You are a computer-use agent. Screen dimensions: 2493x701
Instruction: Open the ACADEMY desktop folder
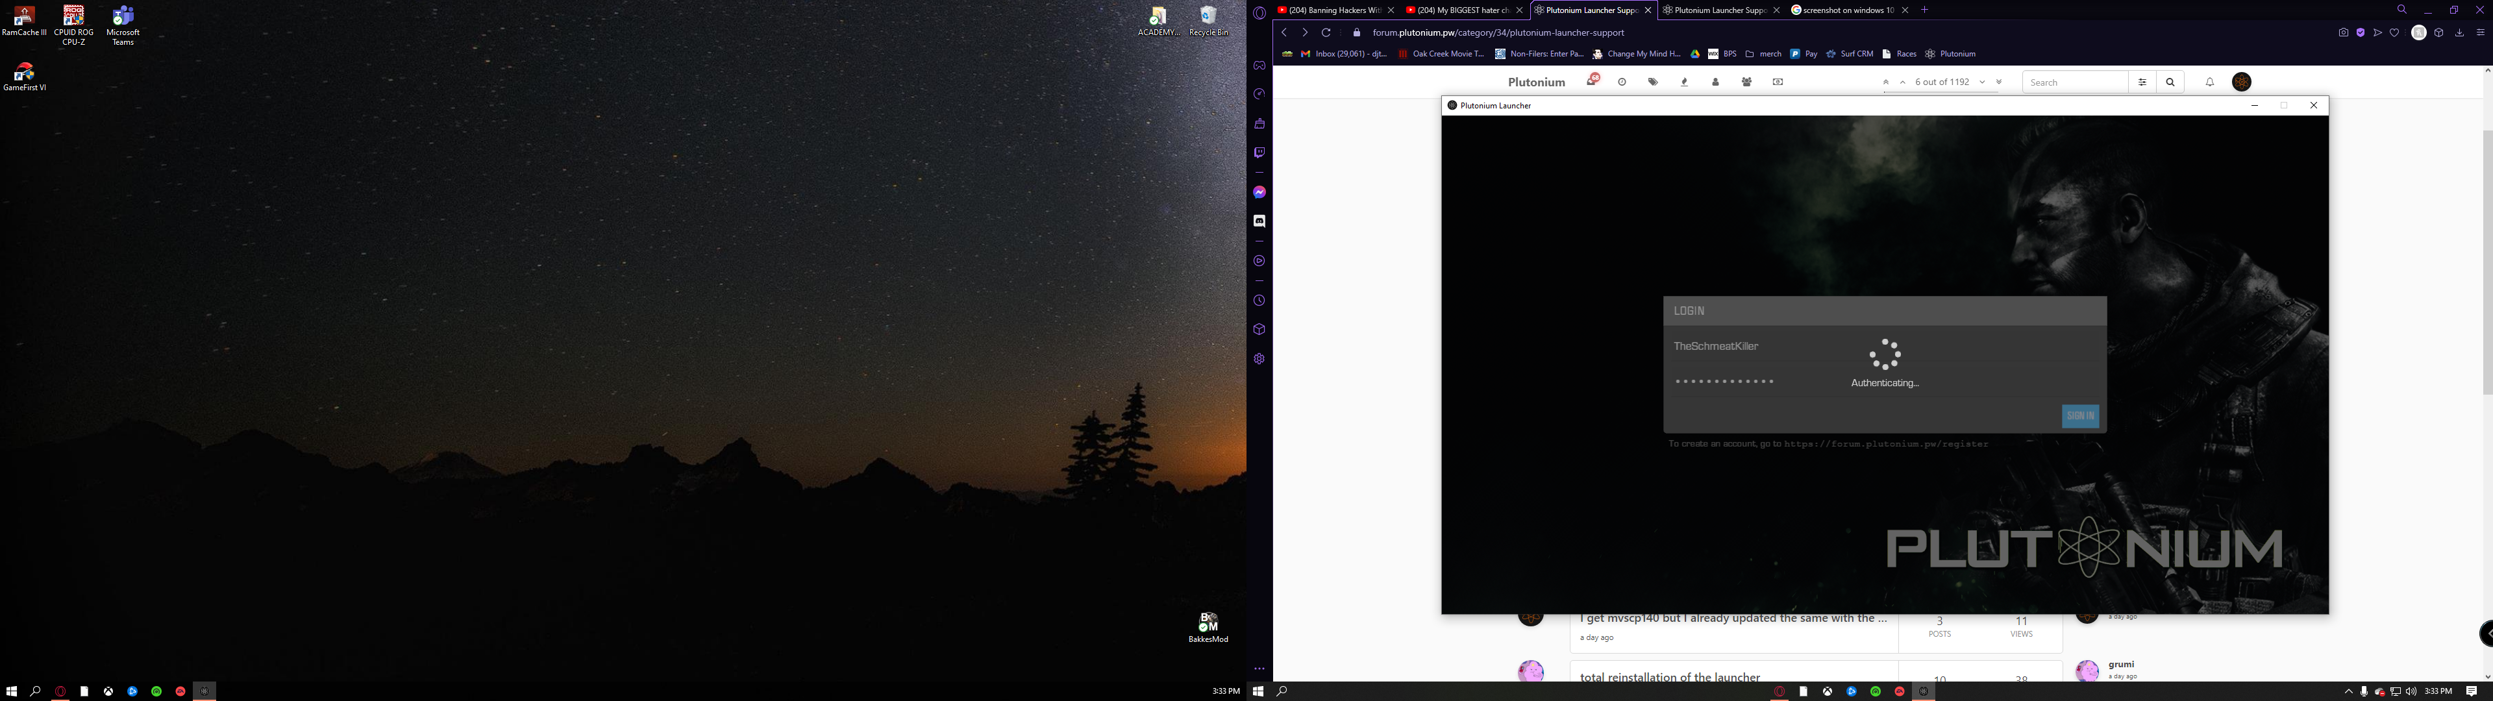tap(1158, 21)
